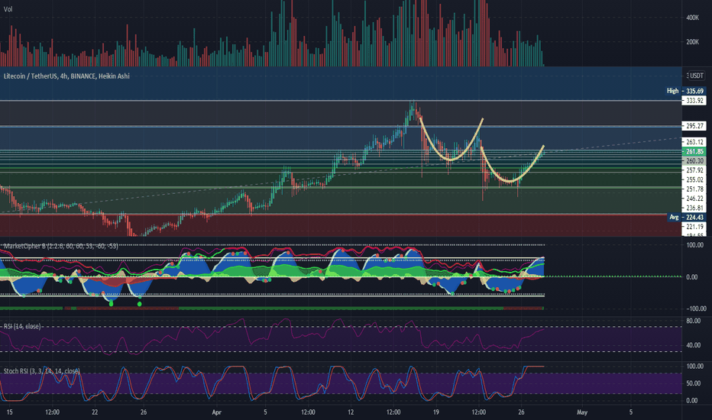Image resolution: width=712 pixels, height=420 pixels.
Task: Select the green 261.85 current price label
Action: point(694,152)
